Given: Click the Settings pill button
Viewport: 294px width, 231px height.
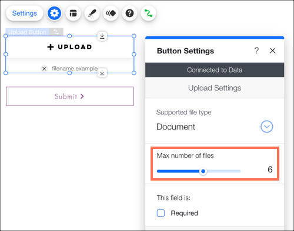Looking at the screenshot, I should [x=25, y=13].
